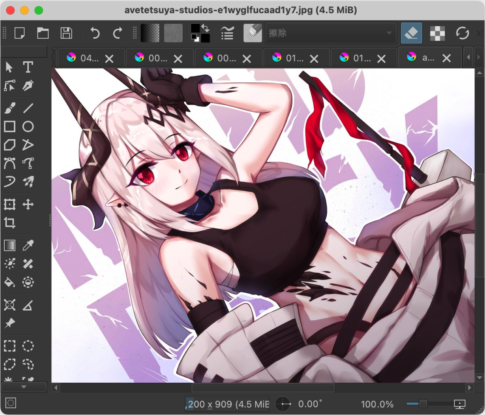
Task: Expand the blending mode dropdown showing 擦除
Action: (x=331, y=33)
